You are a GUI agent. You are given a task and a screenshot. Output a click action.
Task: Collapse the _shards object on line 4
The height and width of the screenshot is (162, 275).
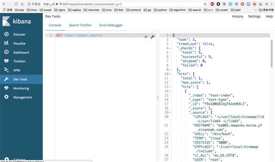(170, 48)
